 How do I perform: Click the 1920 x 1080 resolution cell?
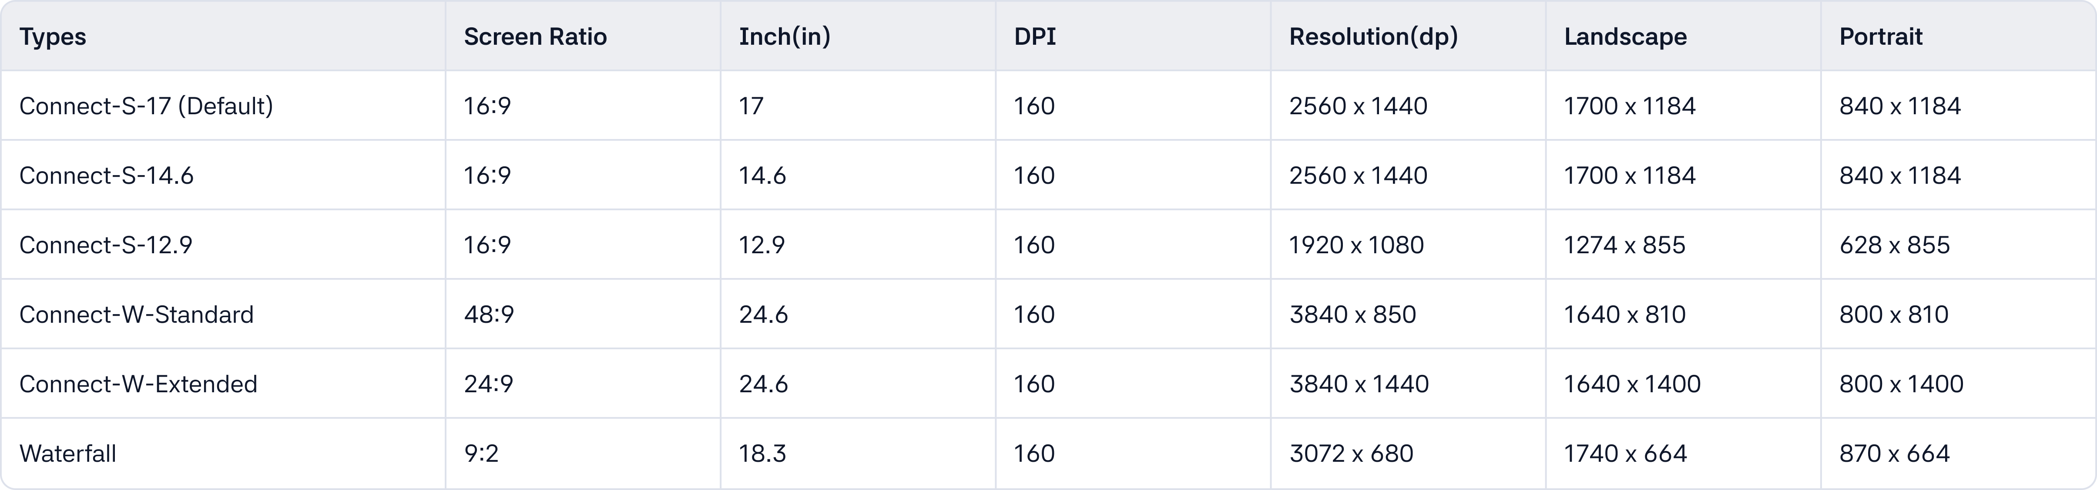(x=1356, y=245)
